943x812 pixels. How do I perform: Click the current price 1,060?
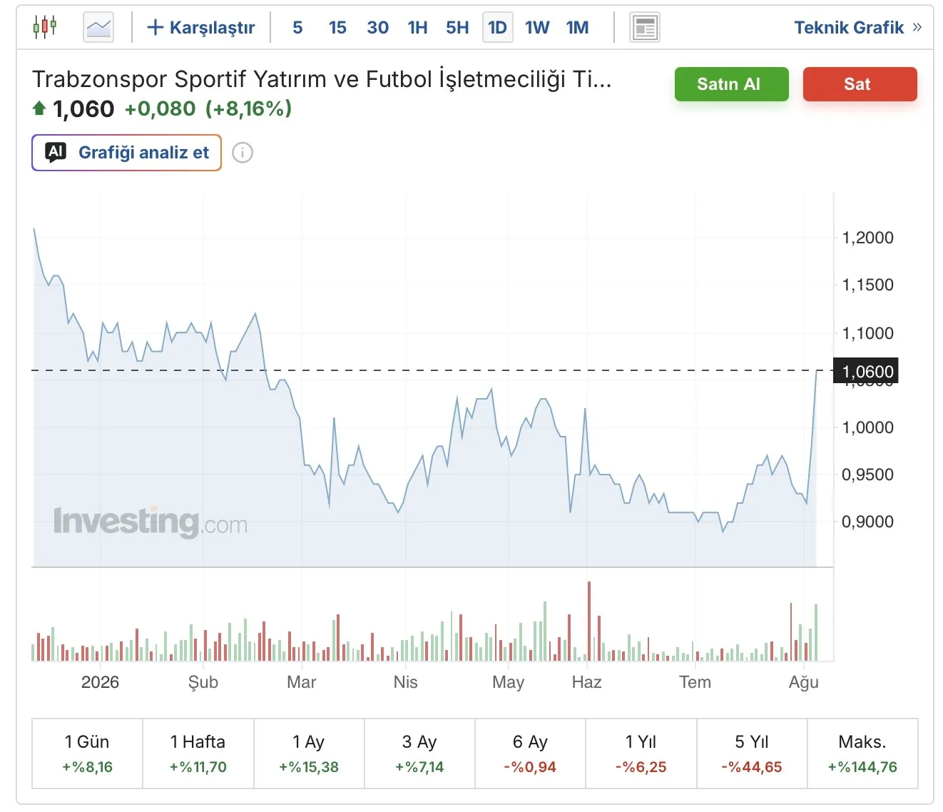pyautogui.click(x=83, y=108)
